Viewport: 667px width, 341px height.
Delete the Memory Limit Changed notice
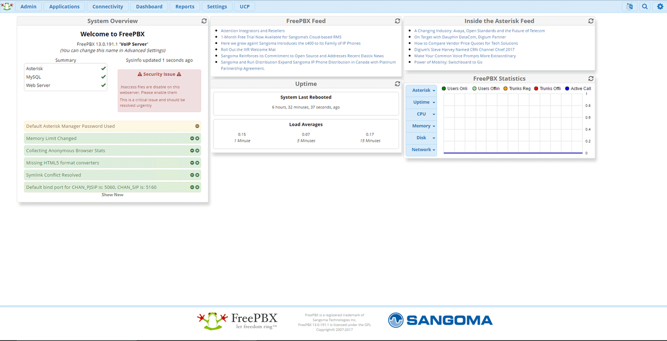pyautogui.click(x=197, y=139)
